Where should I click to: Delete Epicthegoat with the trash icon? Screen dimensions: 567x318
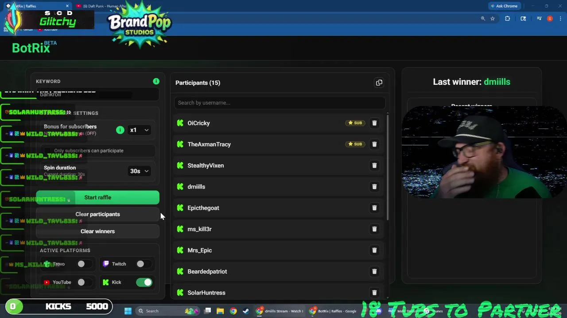[374, 208]
